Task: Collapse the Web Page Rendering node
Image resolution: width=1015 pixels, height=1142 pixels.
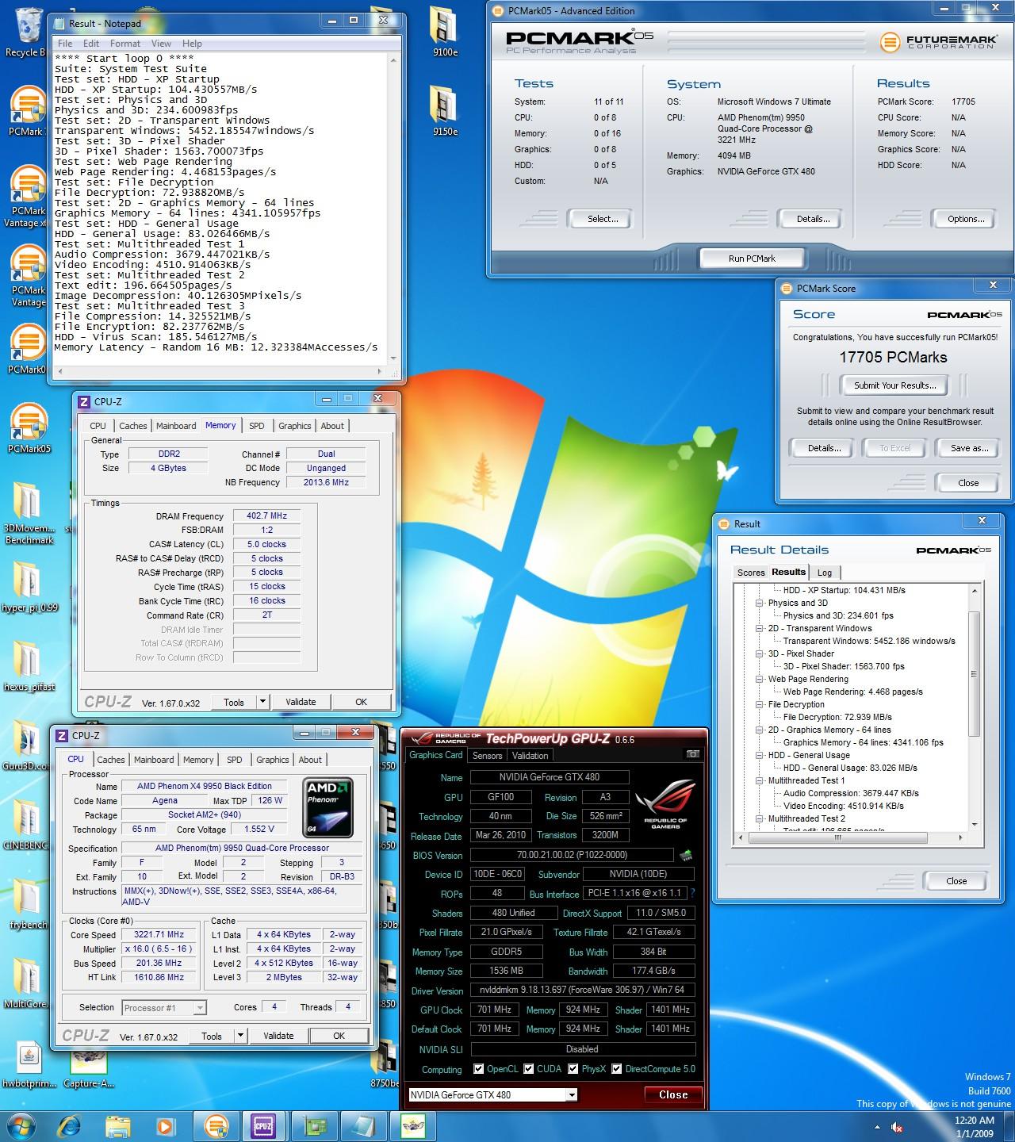Action: coord(760,679)
